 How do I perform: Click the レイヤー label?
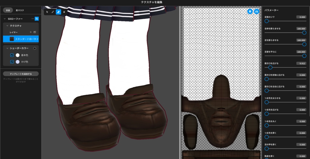[14, 32]
